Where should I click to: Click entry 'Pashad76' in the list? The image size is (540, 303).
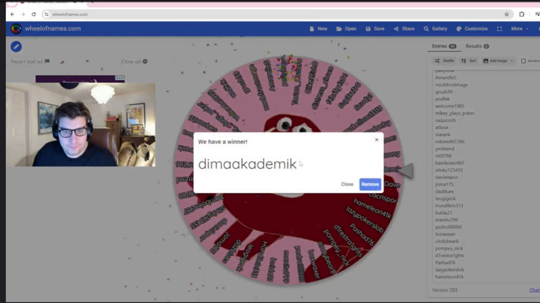point(445,263)
